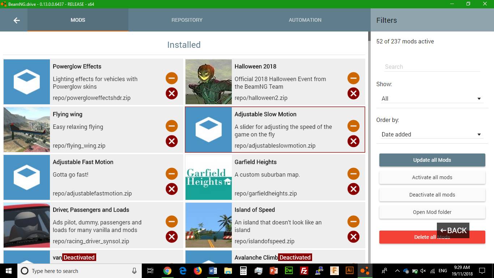
Task: Open the REPOSITORY tab
Action: click(x=187, y=20)
